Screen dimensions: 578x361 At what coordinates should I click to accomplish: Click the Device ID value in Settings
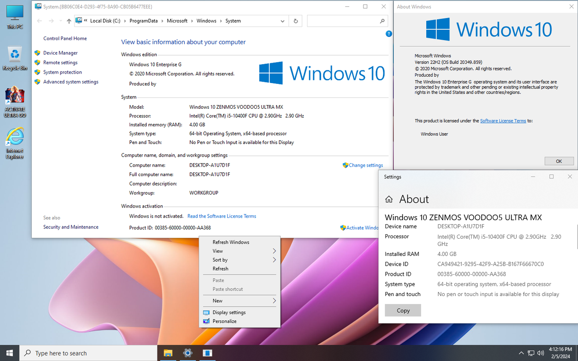point(490,264)
